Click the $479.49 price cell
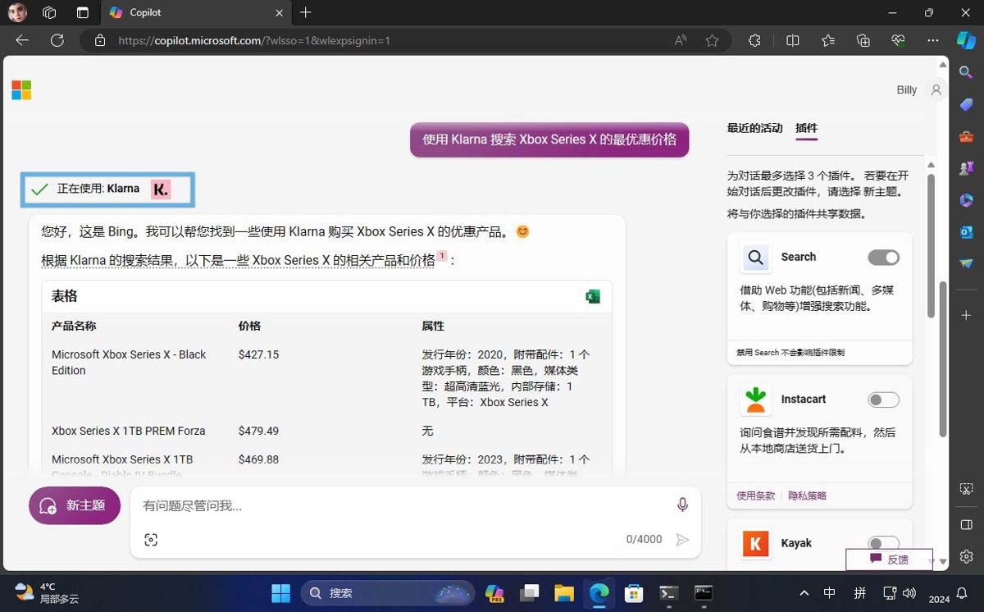The width and height of the screenshot is (984, 612). (258, 431)
